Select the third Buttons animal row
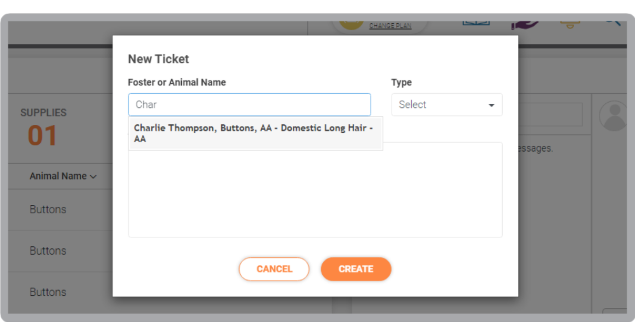This screenshot has height=335, width=635. coord(60,292)
